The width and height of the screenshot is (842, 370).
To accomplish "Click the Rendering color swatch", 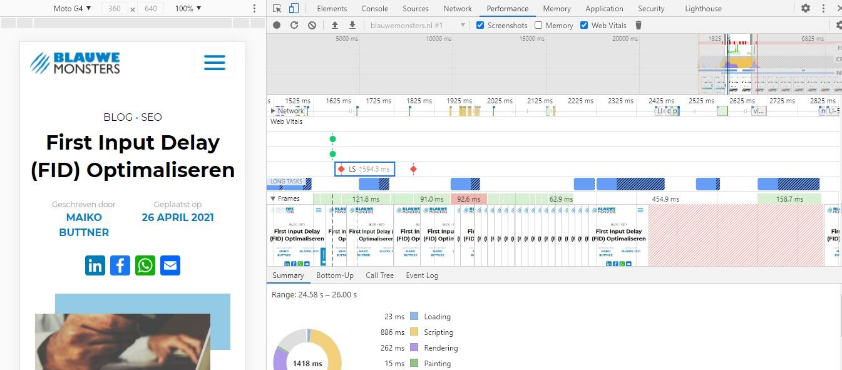I will pyautogui.click(x=414, y=348).
